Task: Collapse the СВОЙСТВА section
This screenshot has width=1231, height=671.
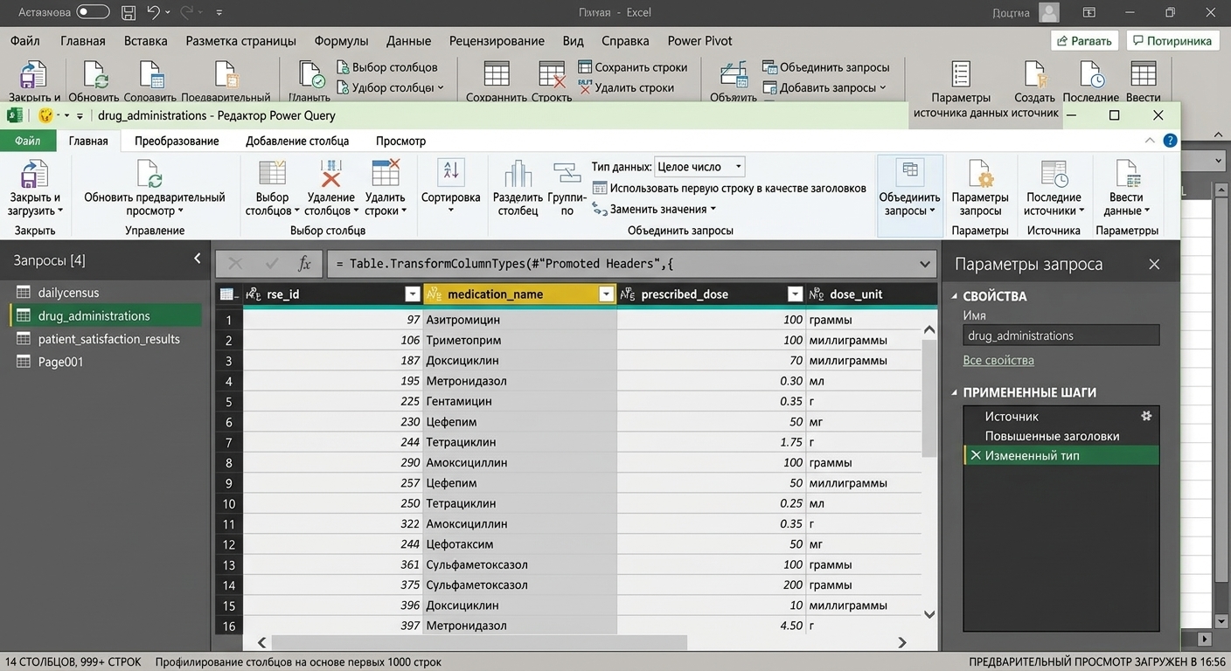Action: pyautogui.click(x=956, y=296)
